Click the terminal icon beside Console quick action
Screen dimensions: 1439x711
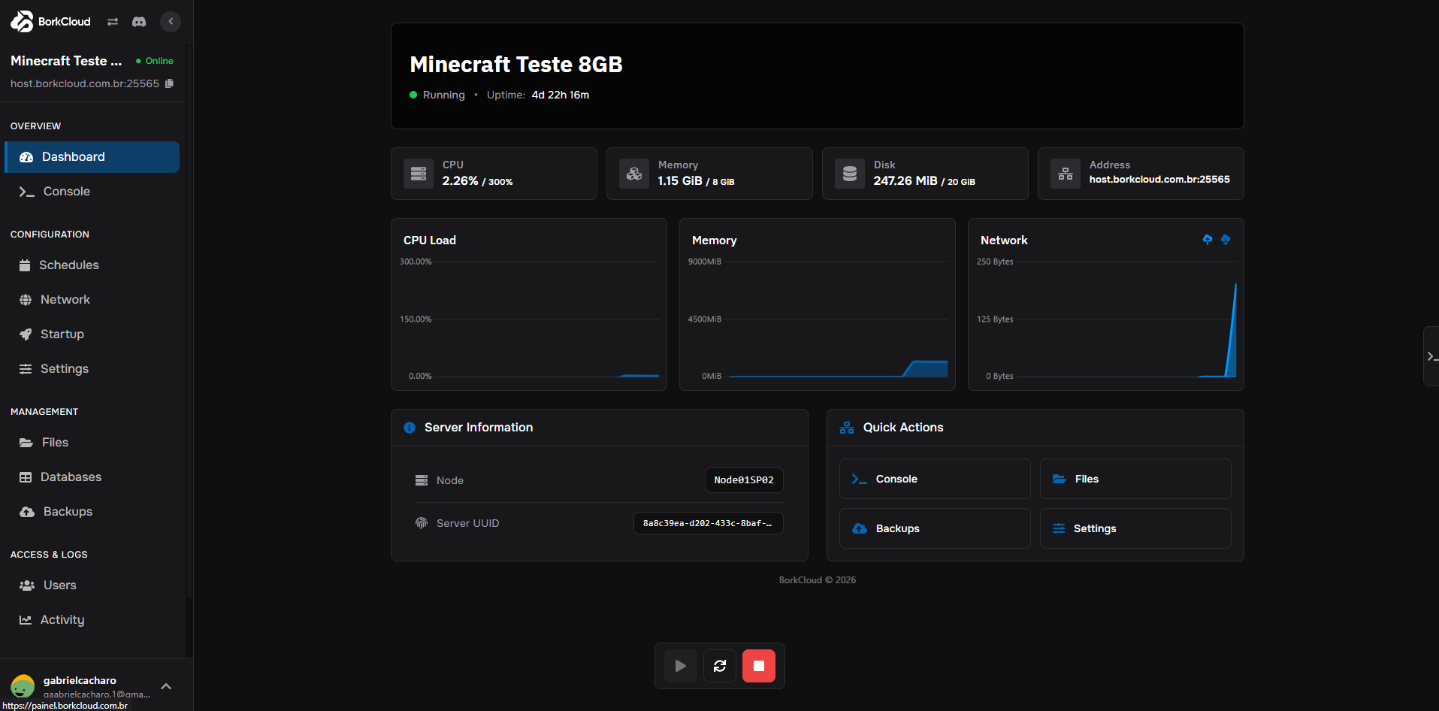(857, 479)
